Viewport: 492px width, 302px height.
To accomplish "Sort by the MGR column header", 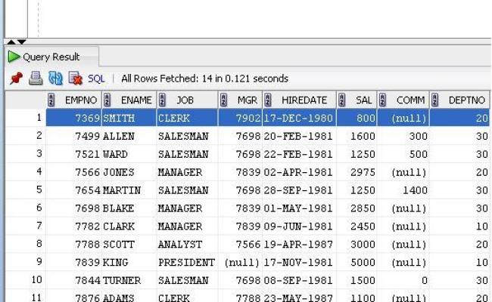I will 240,100.
